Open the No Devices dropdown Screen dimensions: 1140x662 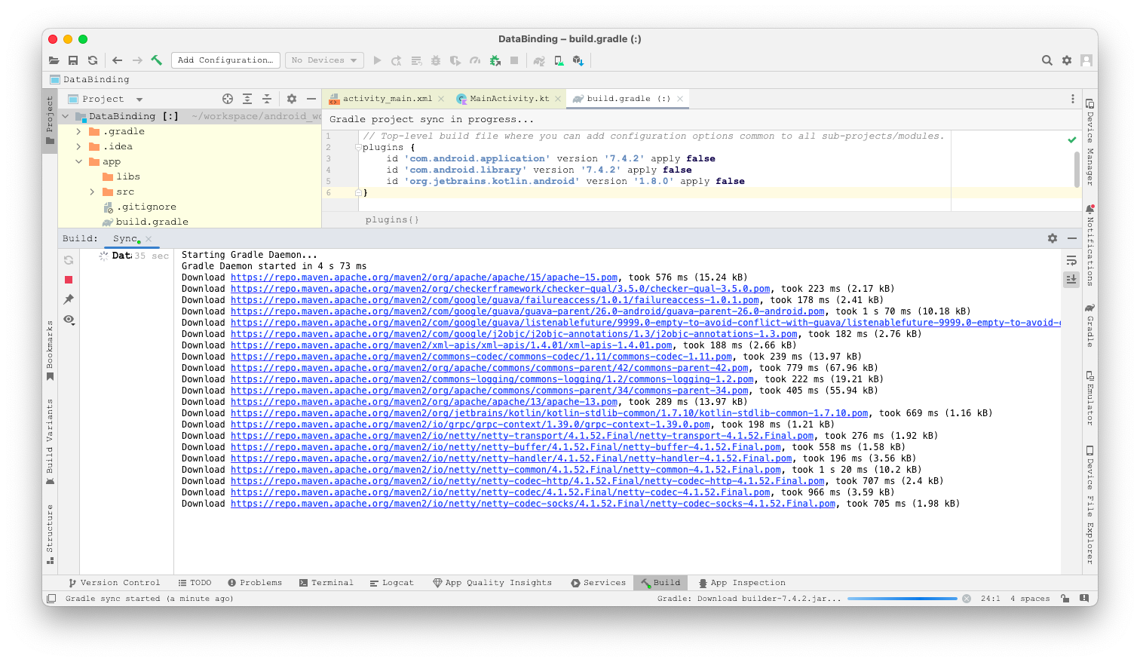point(324,60)
